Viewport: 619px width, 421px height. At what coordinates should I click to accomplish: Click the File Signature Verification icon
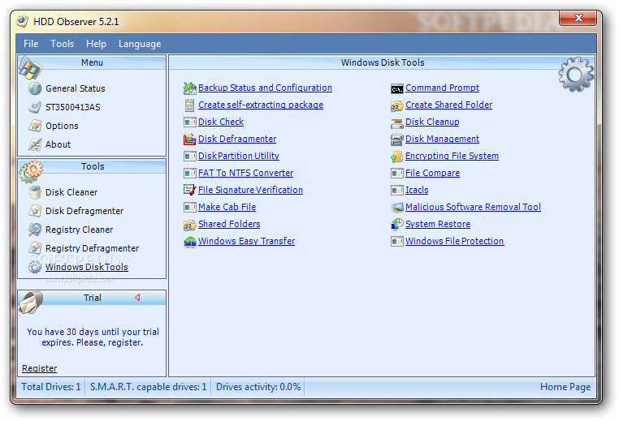(190, 190)
